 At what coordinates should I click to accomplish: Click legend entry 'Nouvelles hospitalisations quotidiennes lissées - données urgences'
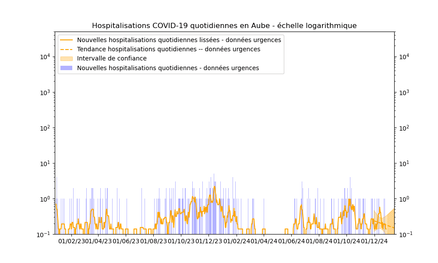(179, 40)
